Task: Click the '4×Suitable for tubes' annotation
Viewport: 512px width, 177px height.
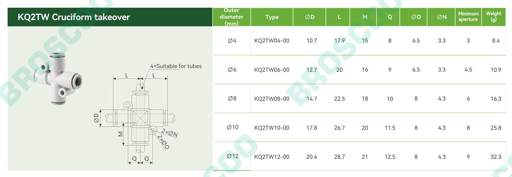Action: click(x=176, y=66)
